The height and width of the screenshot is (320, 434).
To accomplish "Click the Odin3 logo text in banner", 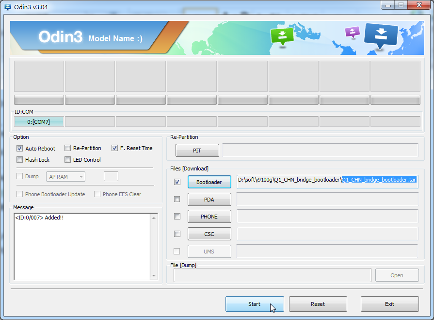I will click(x=60, y=36).
